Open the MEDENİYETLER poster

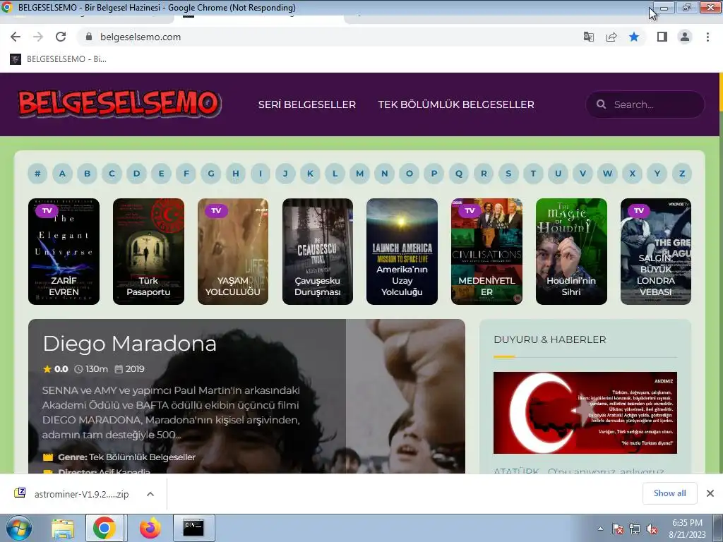tap(487, 252)
